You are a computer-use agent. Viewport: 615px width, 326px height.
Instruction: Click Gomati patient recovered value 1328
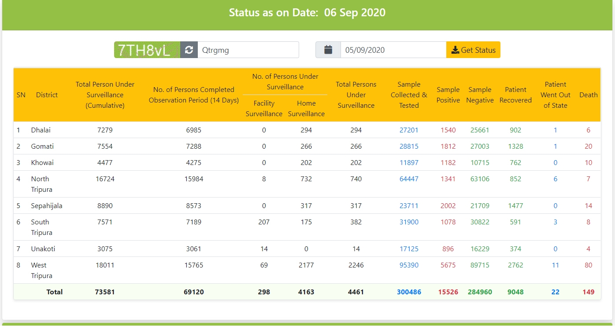[515, 147]
